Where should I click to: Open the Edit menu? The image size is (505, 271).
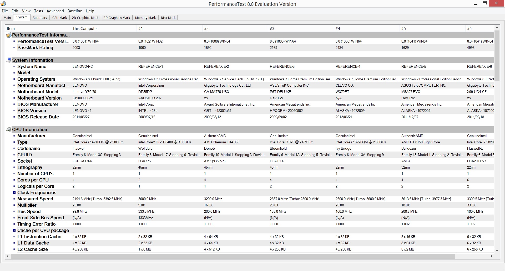[15, 11]
